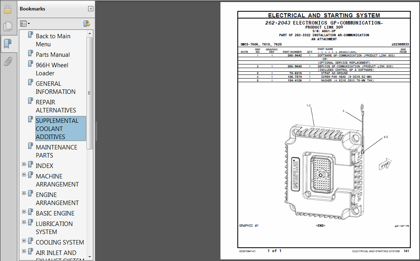Open the INDEX bookmark entry

pos(45,166)
